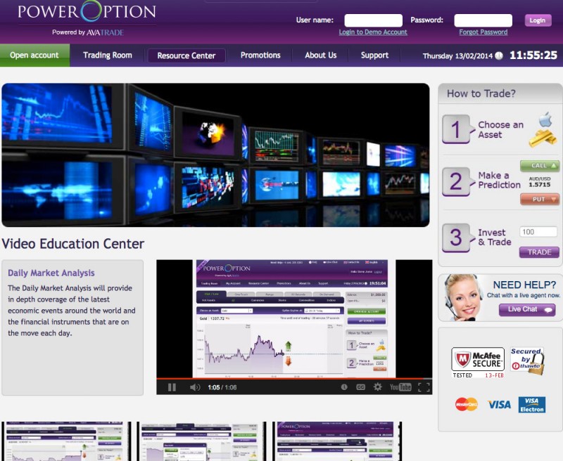563x461 pixels.
Task: Open the About Us menu
Action: pos(321,56)
